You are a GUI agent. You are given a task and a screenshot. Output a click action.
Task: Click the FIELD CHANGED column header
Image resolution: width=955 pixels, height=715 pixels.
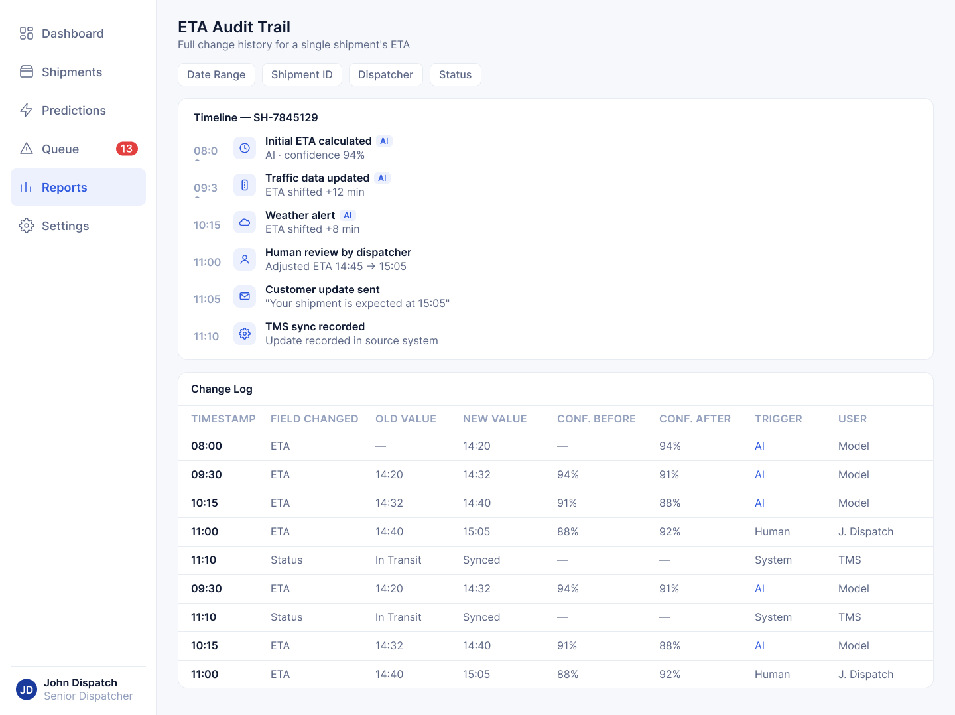(x=314, y=419)
